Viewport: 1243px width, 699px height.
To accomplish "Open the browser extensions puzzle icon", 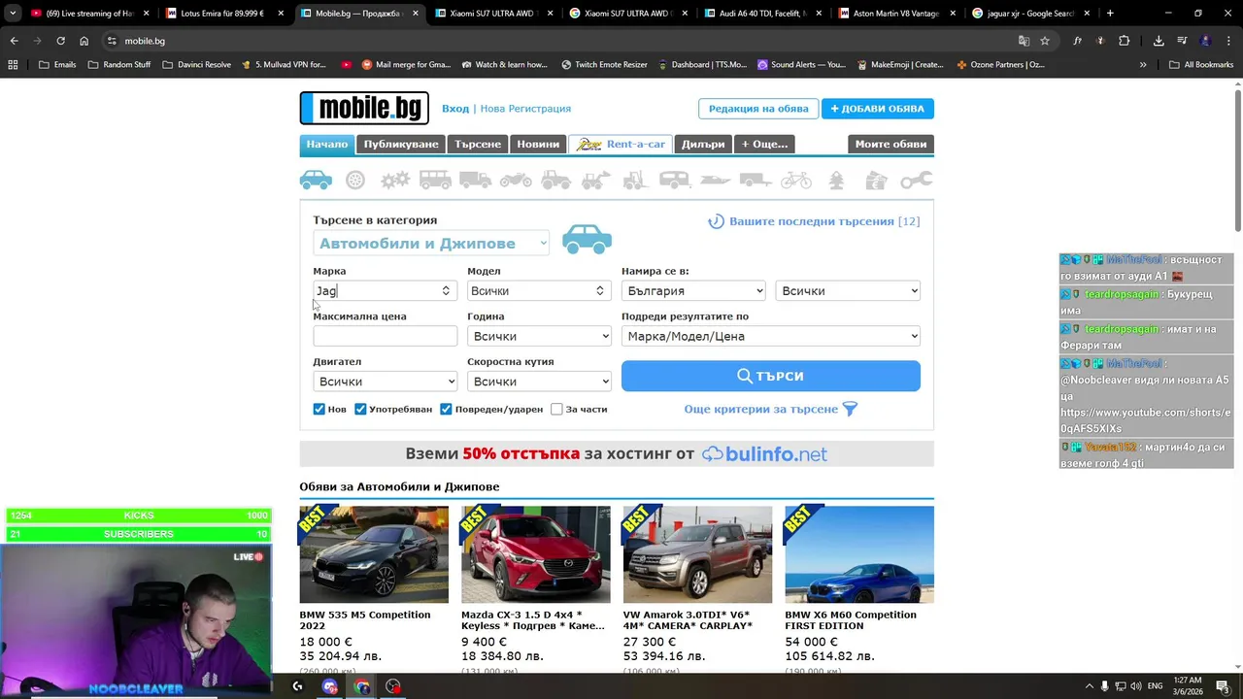I will click(x=1125, y=41).
